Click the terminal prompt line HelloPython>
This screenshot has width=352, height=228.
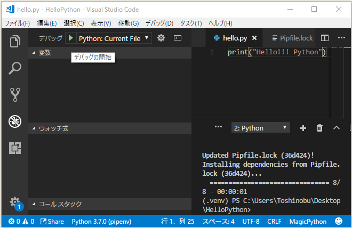[x=226, y=210]
